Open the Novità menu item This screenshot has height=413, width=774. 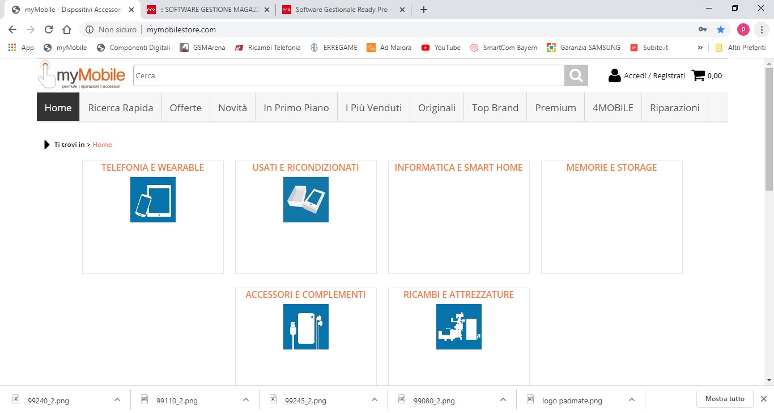(x=233, y=107)
